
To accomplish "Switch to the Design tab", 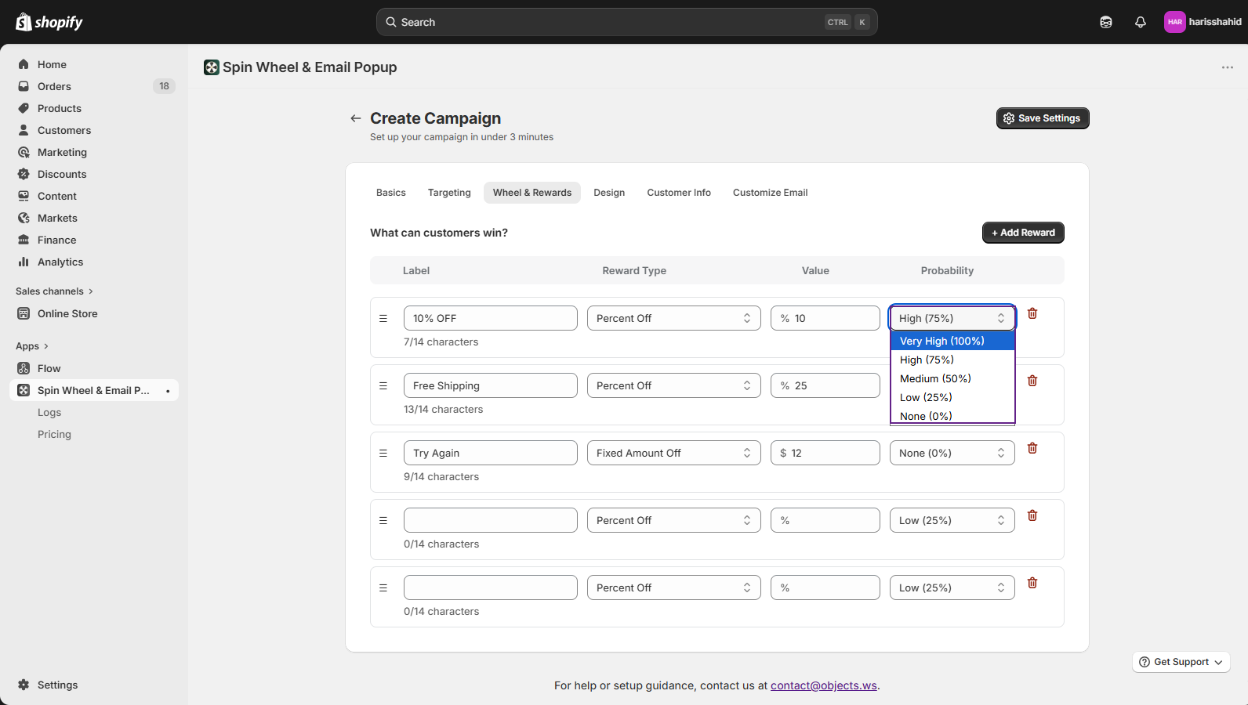I will pyautogui.click(x=609, y=193).
